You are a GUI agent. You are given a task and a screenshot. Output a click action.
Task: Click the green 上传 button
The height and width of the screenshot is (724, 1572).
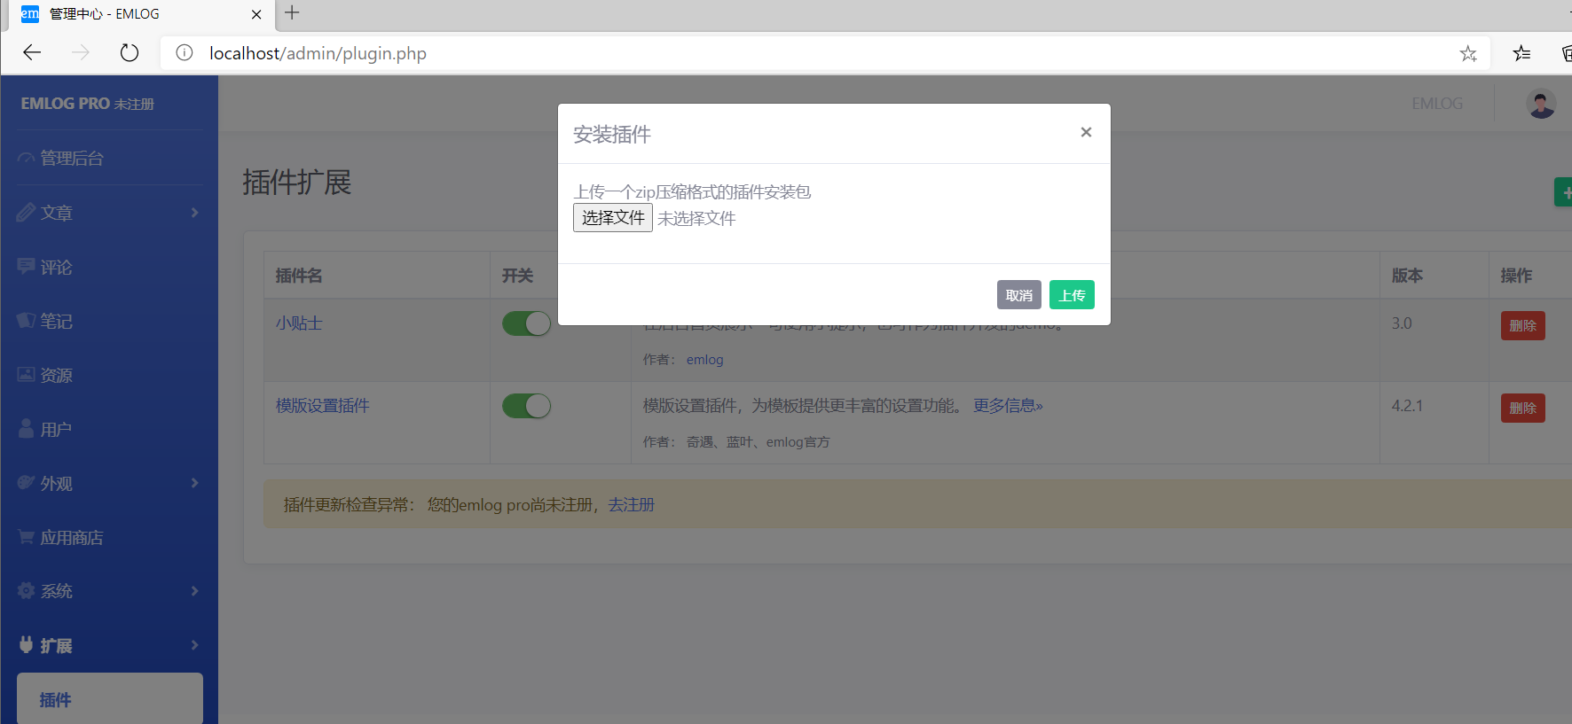coord(1072,295)
